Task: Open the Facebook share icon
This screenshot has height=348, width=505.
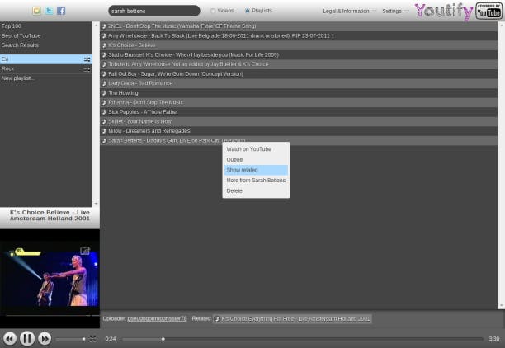Action: tap(61, 11)
